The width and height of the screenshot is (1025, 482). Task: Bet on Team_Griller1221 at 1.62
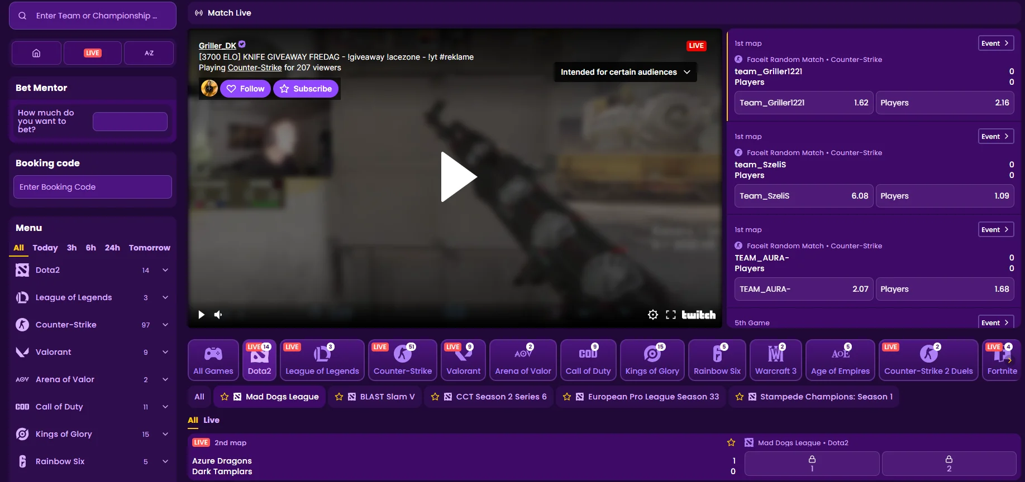click(803, 103)
